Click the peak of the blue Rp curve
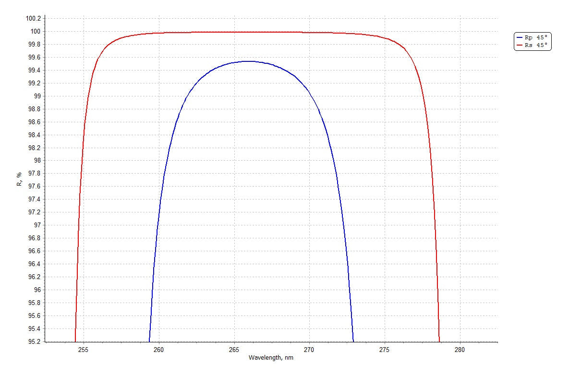Image resolution: width=569 pixels, height=375 pixels. tap(249, 61)
